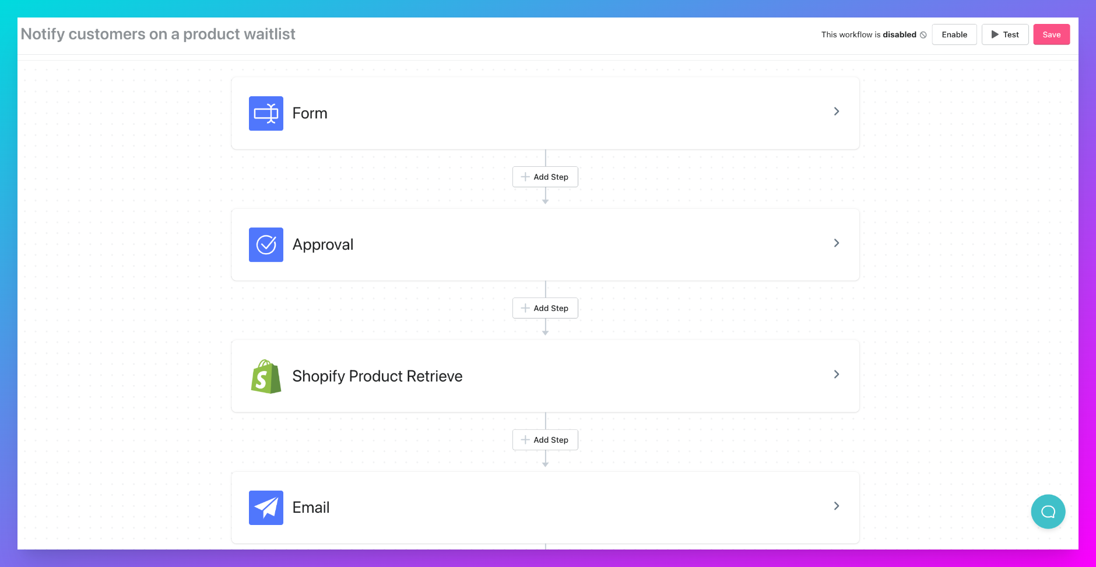Viewport: 1096px width, 567px height.
Task: Click the workflow title to rename it
Action: pyautogui.click(x=157, y=34)
